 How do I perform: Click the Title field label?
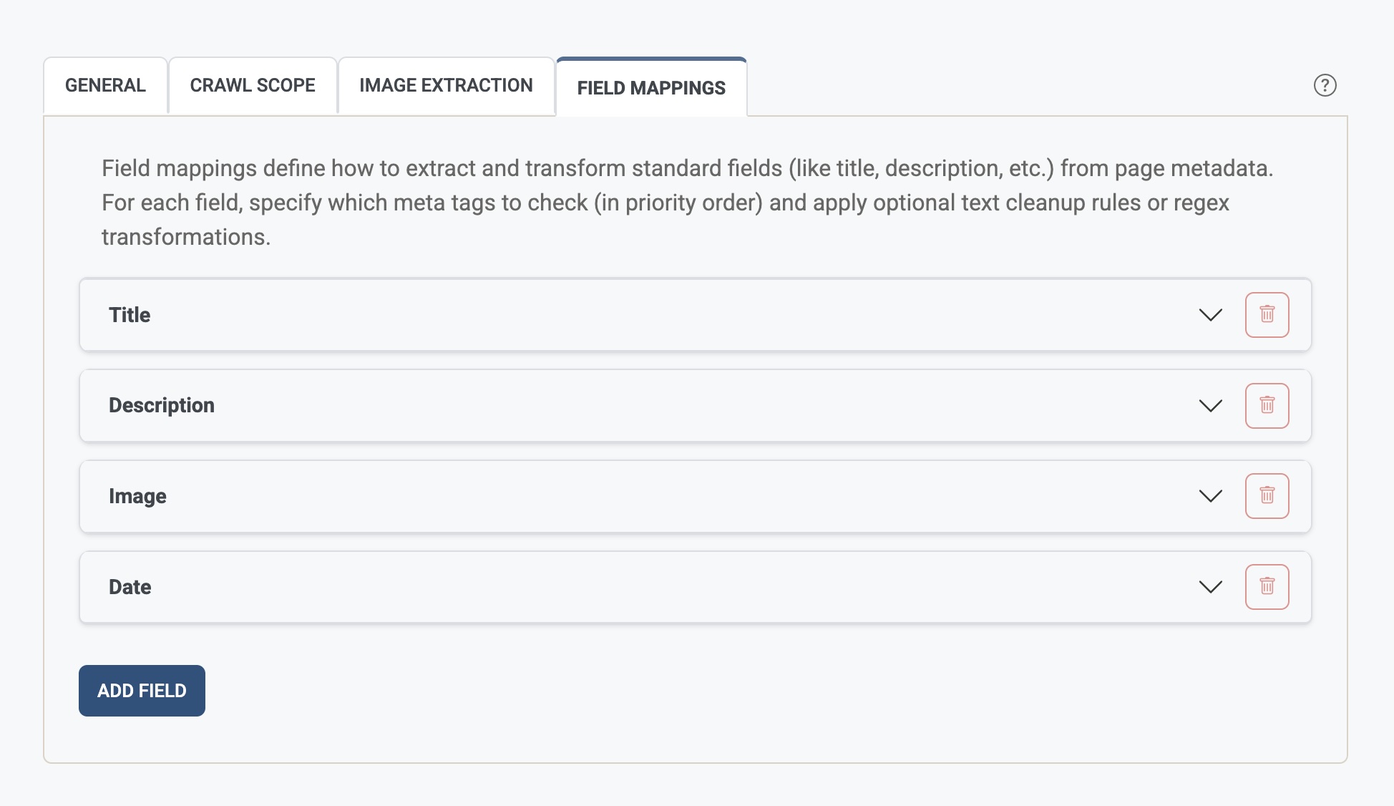[130, 315]
